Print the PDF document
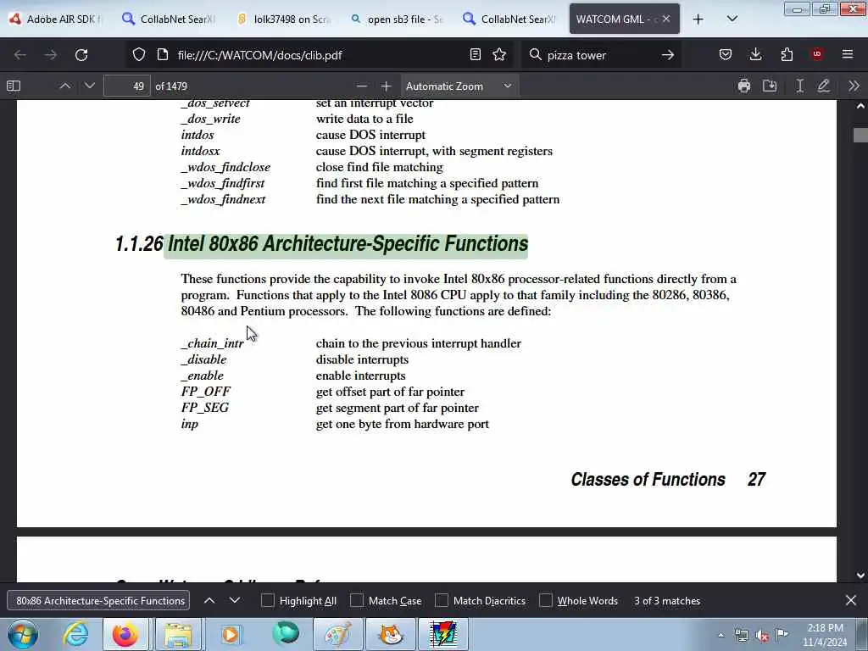Image resolution: width=868 pixels, height=651 pixels. 744,86
